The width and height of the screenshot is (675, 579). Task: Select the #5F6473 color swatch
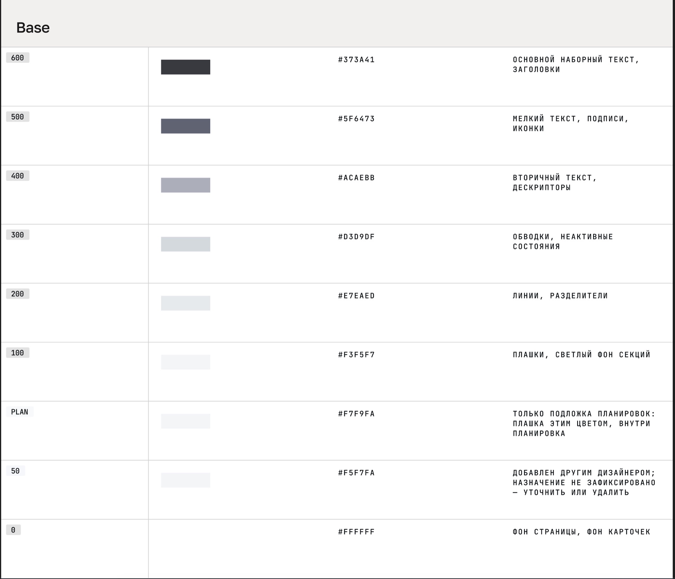click(186, 126)
